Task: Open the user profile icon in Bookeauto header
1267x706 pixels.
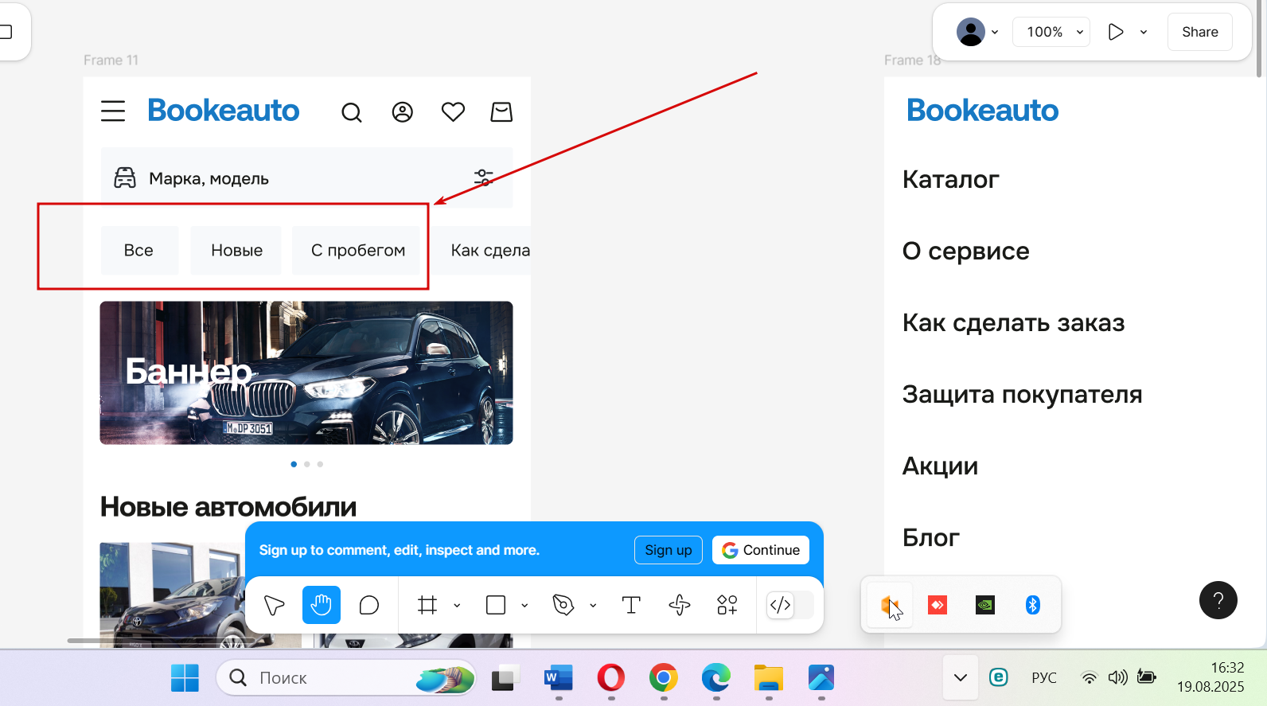Action: [403, 112]
